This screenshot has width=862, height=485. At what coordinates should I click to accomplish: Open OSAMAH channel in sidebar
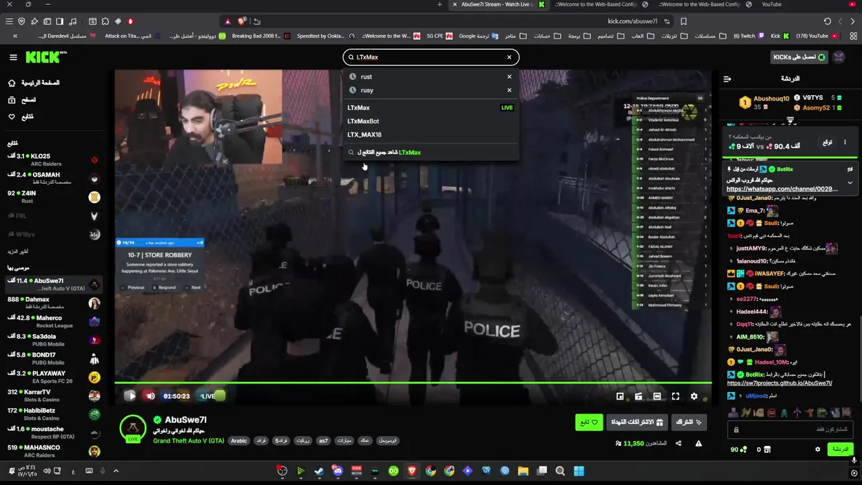[53, 179]
